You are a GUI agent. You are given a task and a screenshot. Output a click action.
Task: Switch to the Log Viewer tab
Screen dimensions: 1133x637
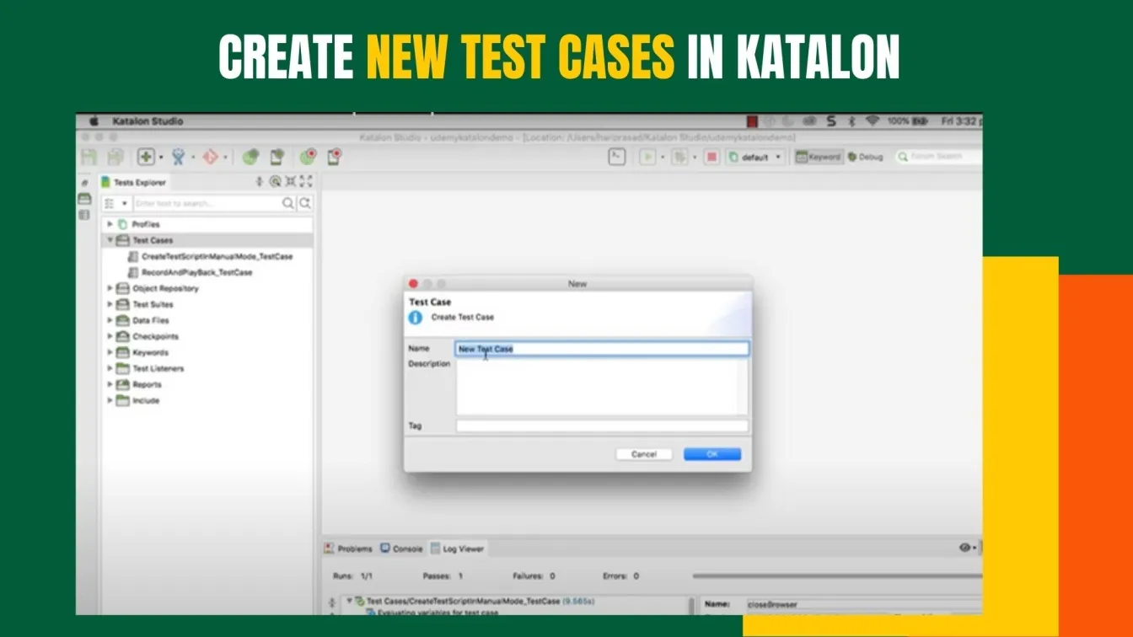(x=457, y=549)
